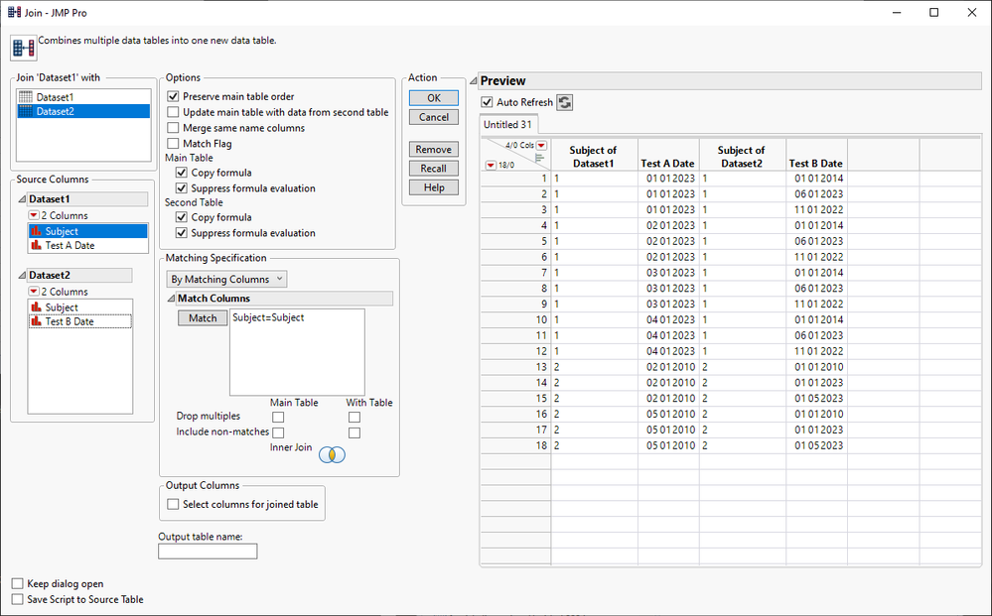
Task: Click the Join dialog icon at top left
Action: pos(23,49)
